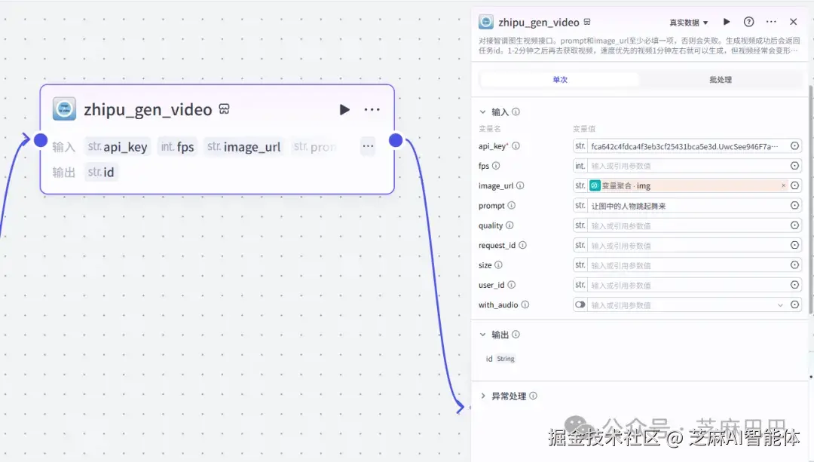Open the with_audio value dropdown

click(x=780, y=305)
